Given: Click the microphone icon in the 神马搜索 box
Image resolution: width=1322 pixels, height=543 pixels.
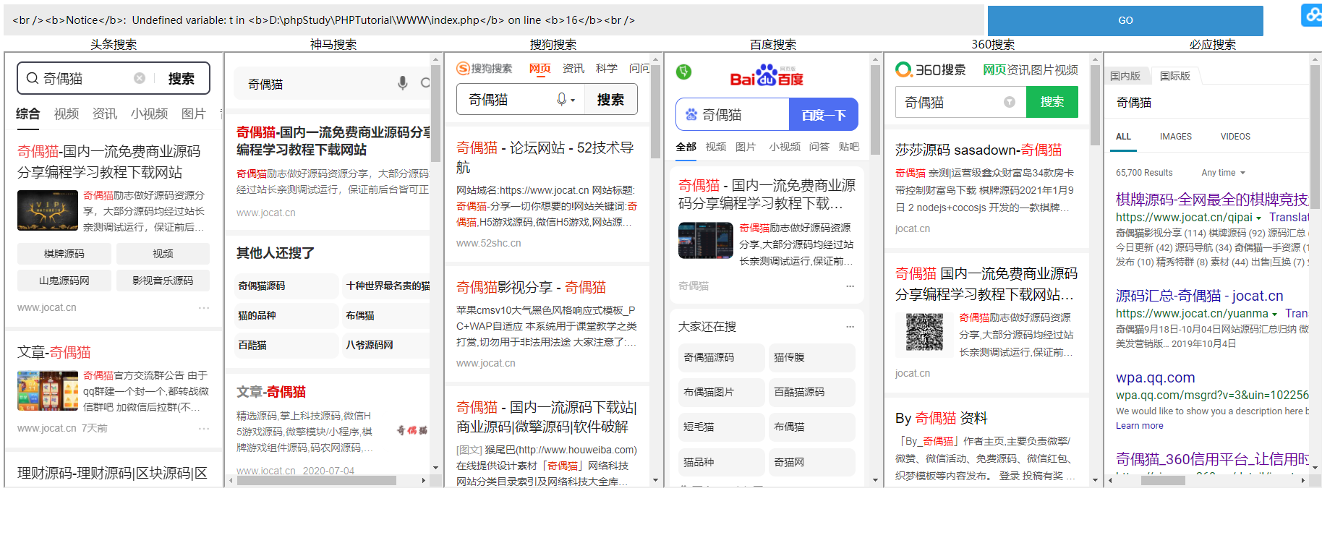Looking at the screenshot, I should 403,83.
